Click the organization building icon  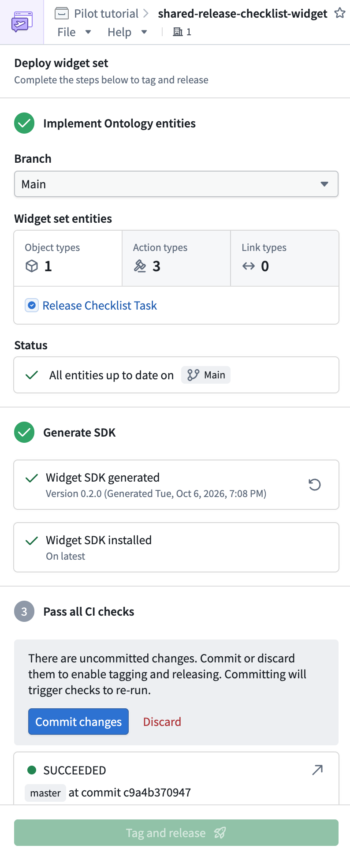178,32
